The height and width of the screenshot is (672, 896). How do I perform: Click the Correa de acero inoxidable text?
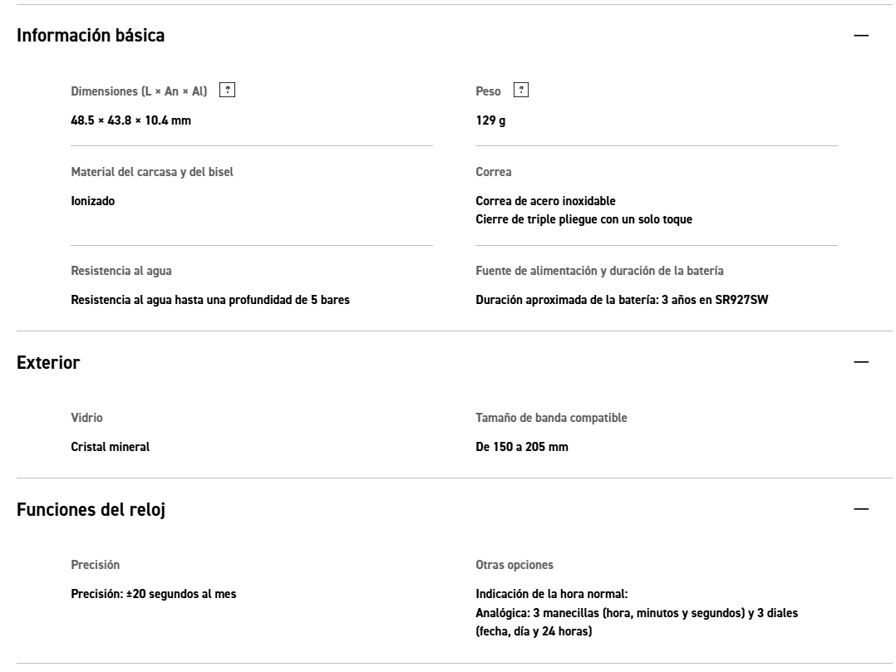coord(545,201)
